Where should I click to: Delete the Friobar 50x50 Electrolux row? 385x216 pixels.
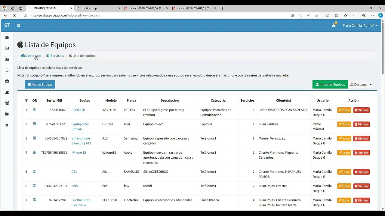click(361, 200)
